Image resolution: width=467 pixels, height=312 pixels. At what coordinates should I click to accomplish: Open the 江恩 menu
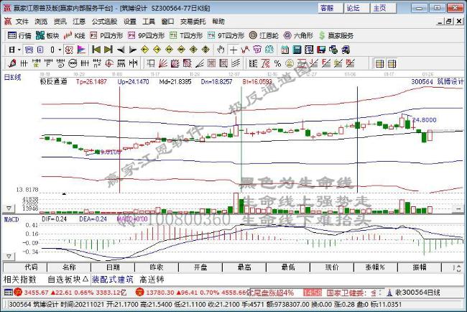[x=79, y=22]
